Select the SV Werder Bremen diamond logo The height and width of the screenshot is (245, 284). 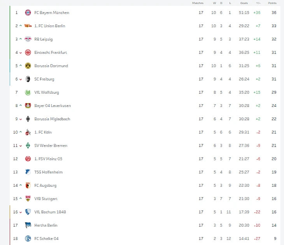[x=28, y=145]
